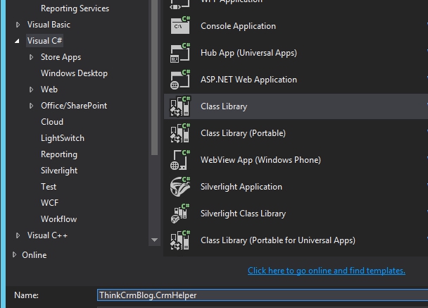The image size is (428, 308).
Task: Click the Silverlight Class Library icon
Action: tap(180, 213)
